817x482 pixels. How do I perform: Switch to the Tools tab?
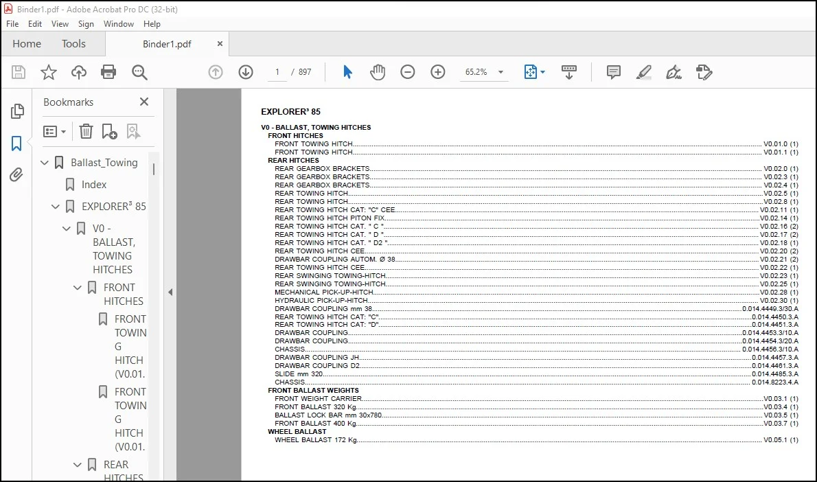click(x=73, y=44)
